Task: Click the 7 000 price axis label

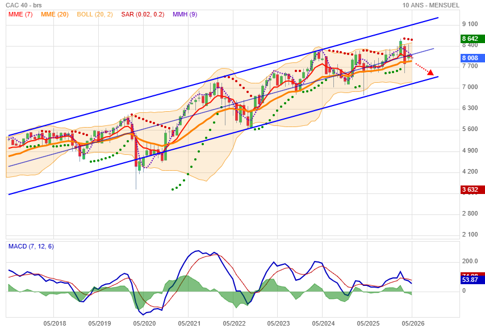Action: [x=470, y=87]
